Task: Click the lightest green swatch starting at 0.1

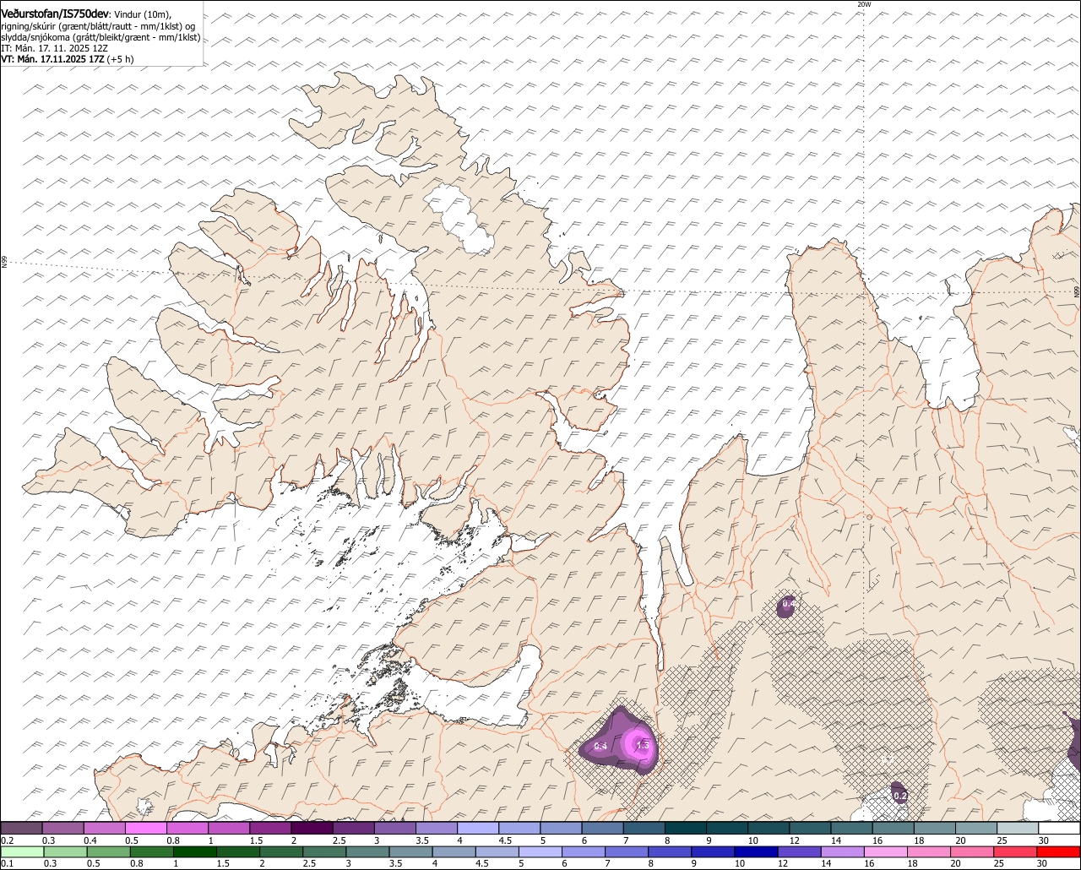Action: [22, 851]
